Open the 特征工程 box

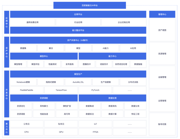point(135,114)
